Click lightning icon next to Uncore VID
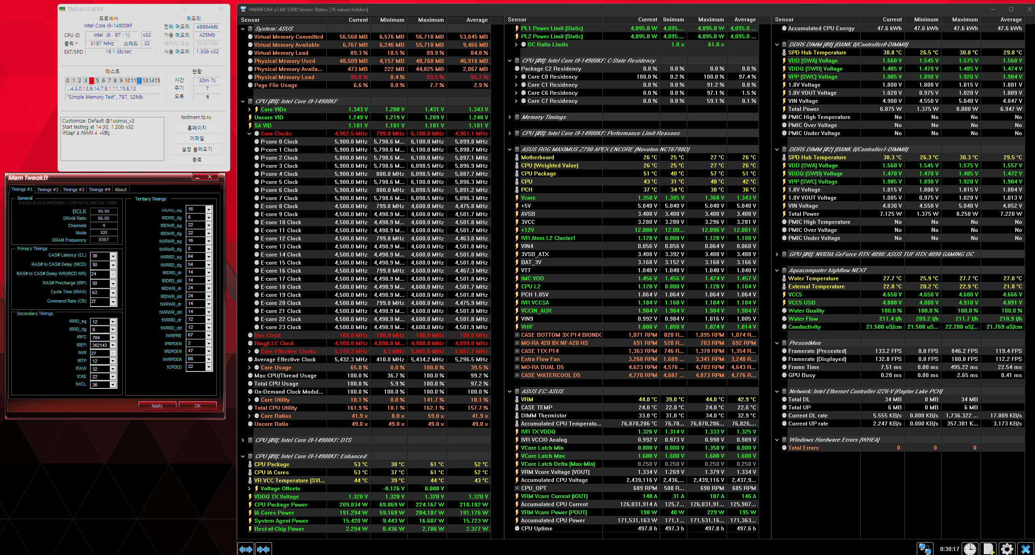The height and width of the screenshot is (555, 1035). [250, 117]
